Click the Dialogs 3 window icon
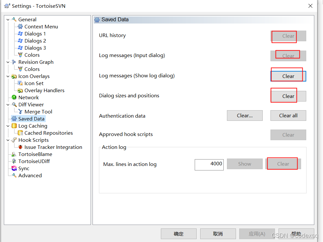This screenshot has width=323, height=242. click(x=20, y=48)
